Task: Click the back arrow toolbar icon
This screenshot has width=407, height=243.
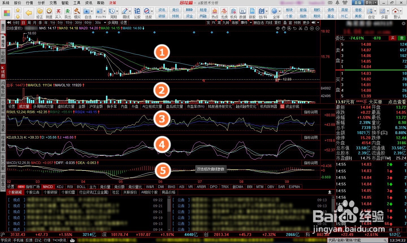Action: pos(29,13)
